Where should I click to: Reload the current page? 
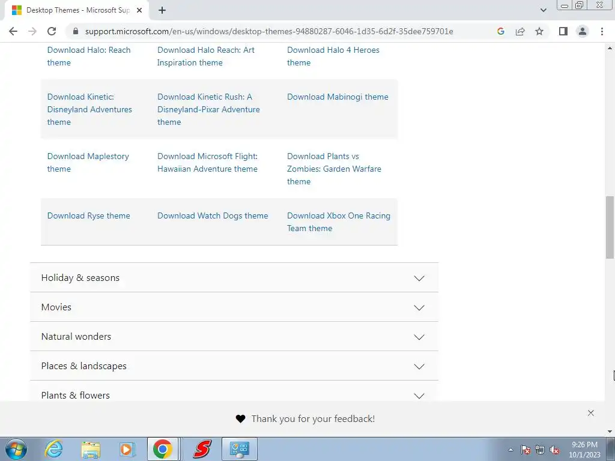click(52, 31)
